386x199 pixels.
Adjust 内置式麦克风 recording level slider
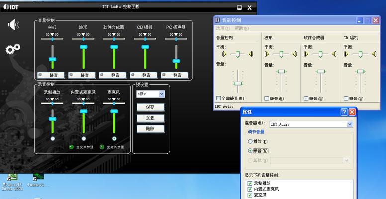84,111
